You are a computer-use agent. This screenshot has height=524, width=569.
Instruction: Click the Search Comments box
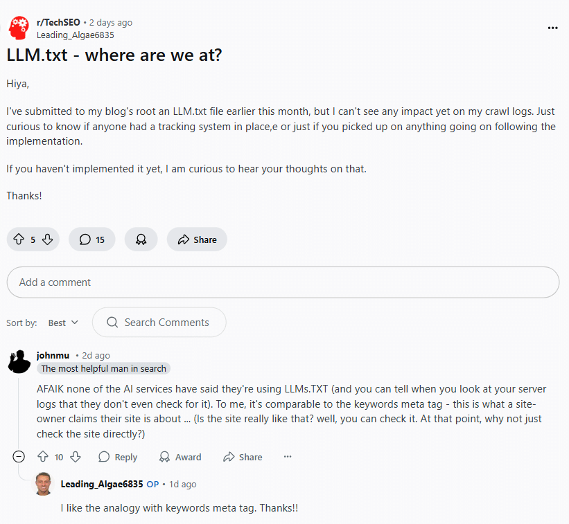(159, 323)
